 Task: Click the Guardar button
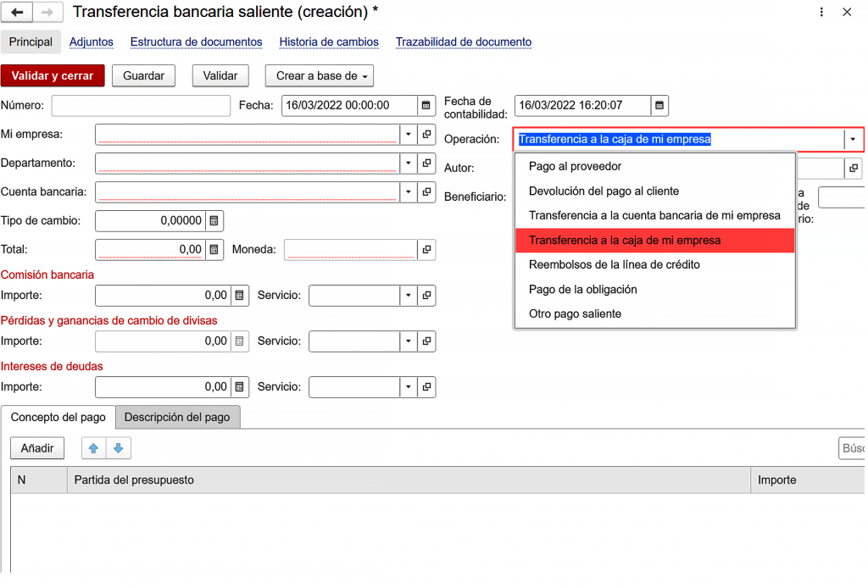pos(143,75)
